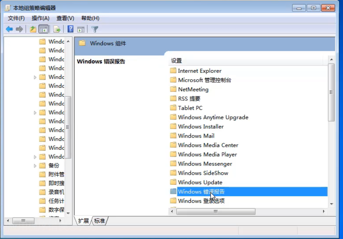This screenshot has width=343, height=239.
Task: Click the export list toolbar icon
Action: pos(57,29)
